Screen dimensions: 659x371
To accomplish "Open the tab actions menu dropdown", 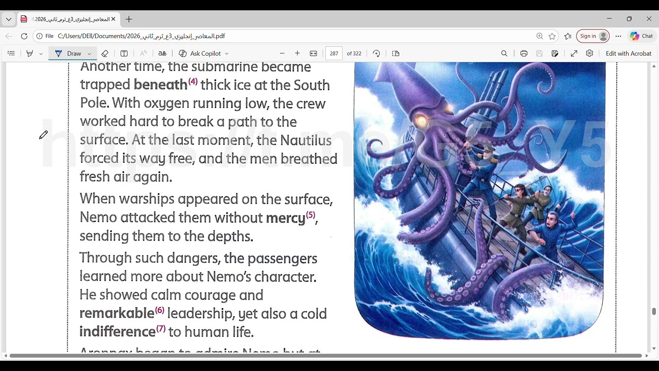I will pos(9,19).
